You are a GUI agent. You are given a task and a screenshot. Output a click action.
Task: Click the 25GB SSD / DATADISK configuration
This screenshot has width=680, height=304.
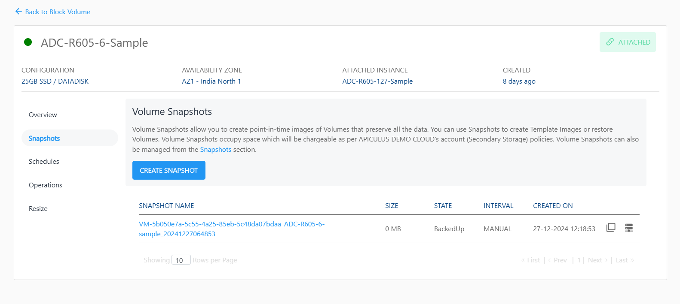(55, 81)
